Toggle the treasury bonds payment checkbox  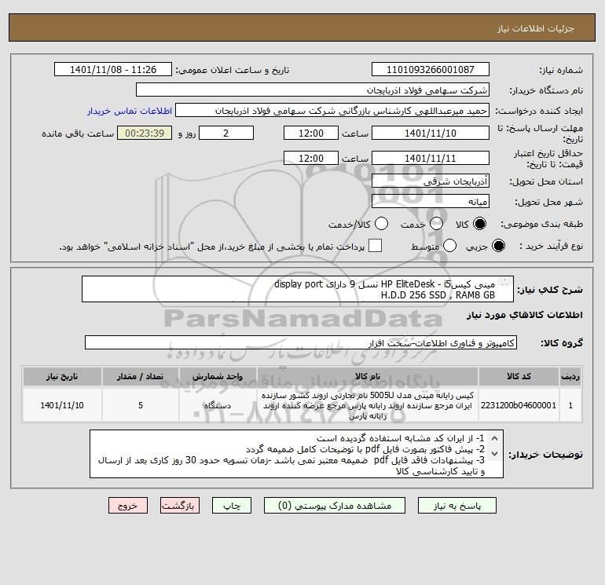[x=375, y=246]
